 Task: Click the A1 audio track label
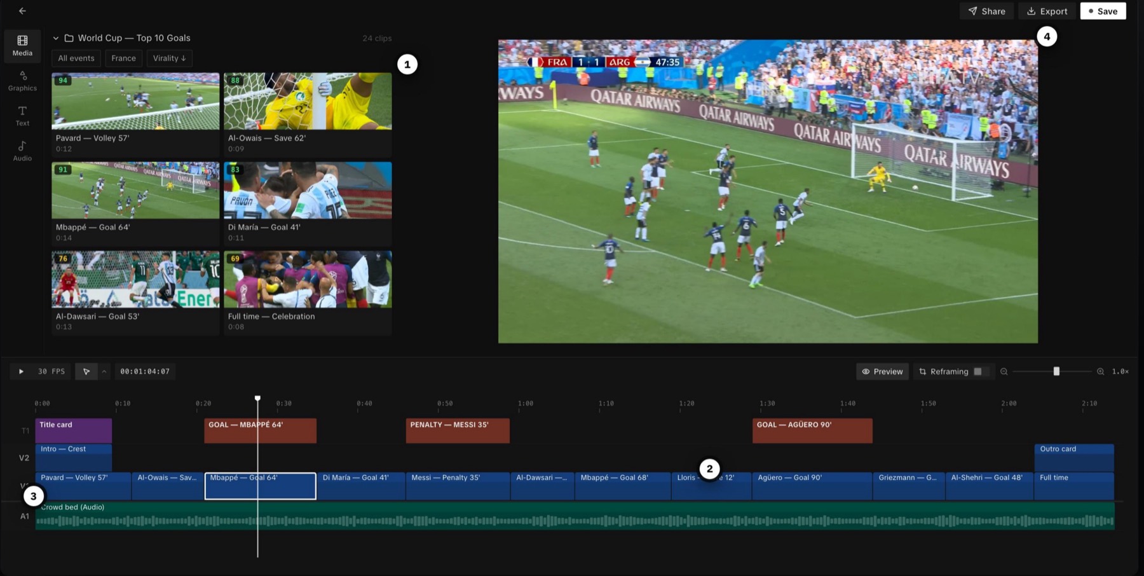(x=25, y=516)
